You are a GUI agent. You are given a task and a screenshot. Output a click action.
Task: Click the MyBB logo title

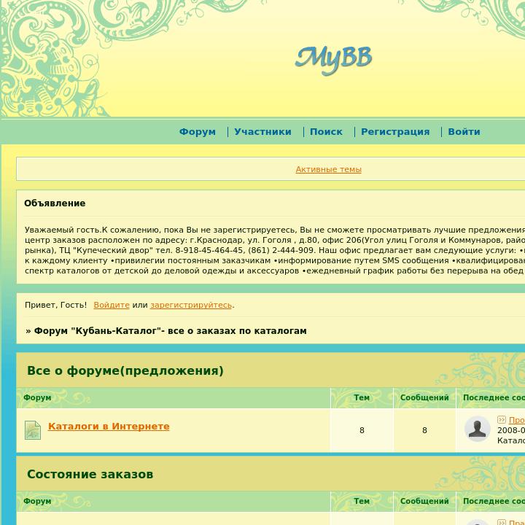pyautogui.click(x=333, y=60)
